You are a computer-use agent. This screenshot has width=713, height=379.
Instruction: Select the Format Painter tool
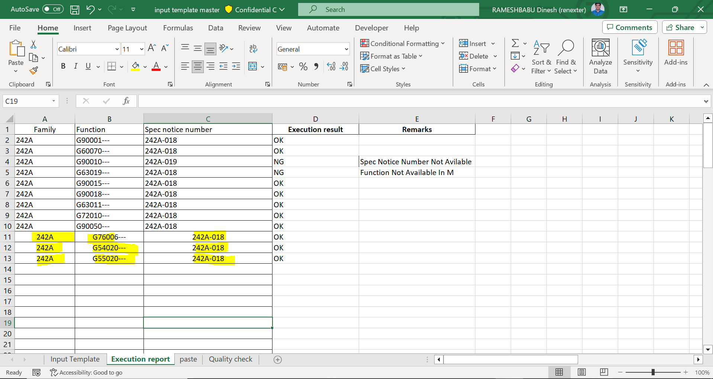point(33,70)
